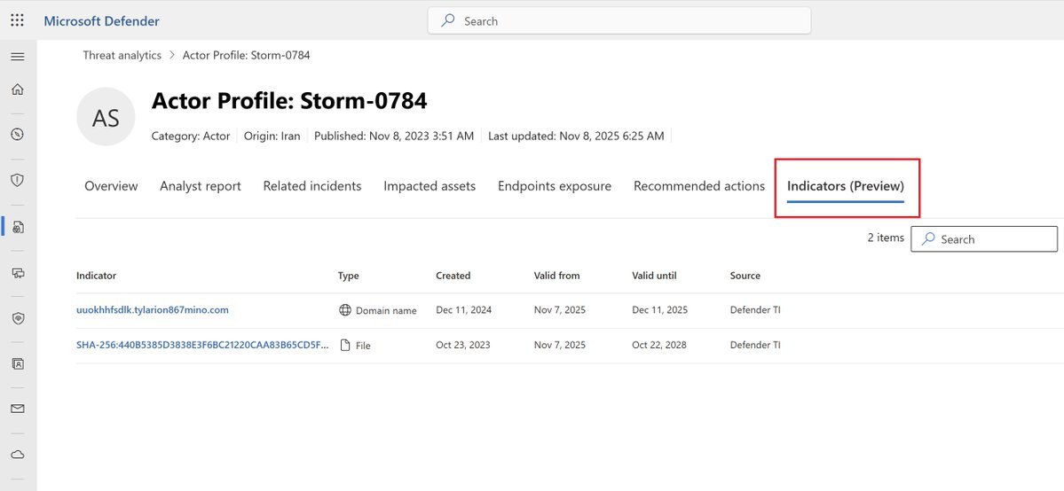
Task: Click the Actor Profile: Storm-0784 heading
Action: coord(290,101)
